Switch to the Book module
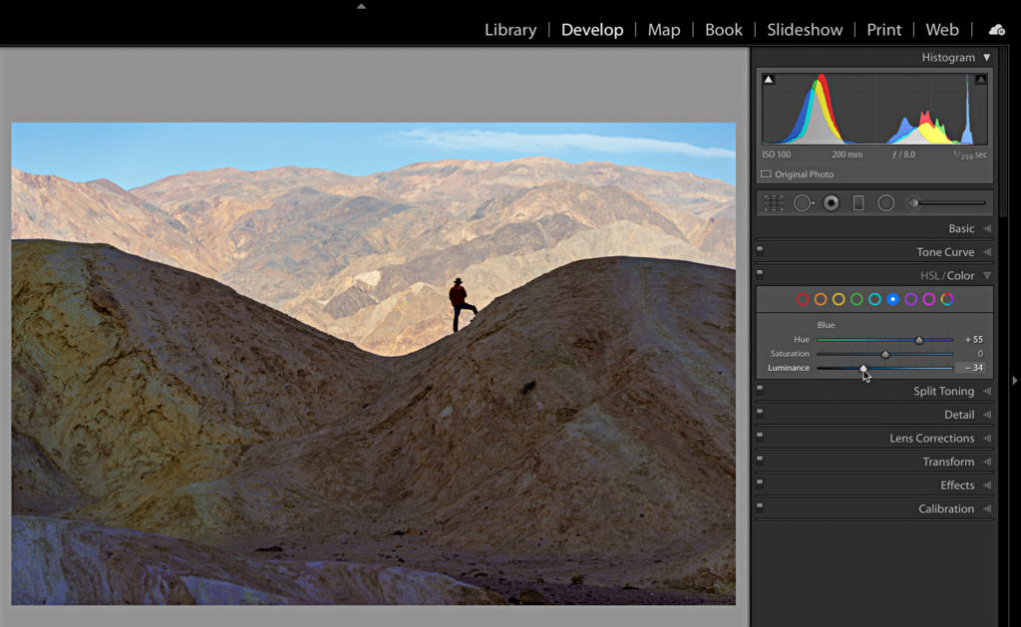This screenshot has height=627, width=1021. coord(724,30)
